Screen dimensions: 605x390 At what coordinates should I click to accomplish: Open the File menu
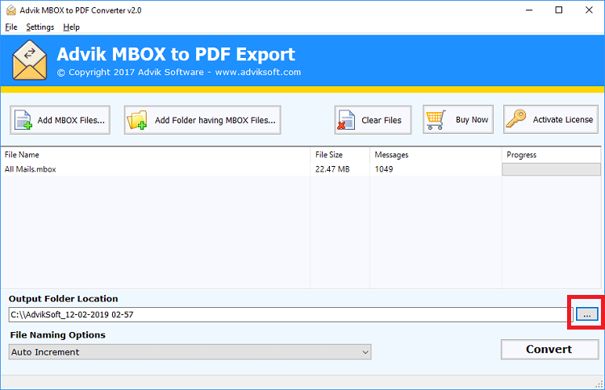pyautogui.click(x=11, y=27)
